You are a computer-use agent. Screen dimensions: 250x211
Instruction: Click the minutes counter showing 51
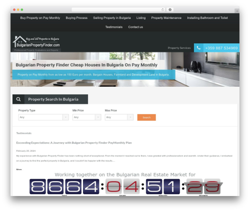point(163,187)
